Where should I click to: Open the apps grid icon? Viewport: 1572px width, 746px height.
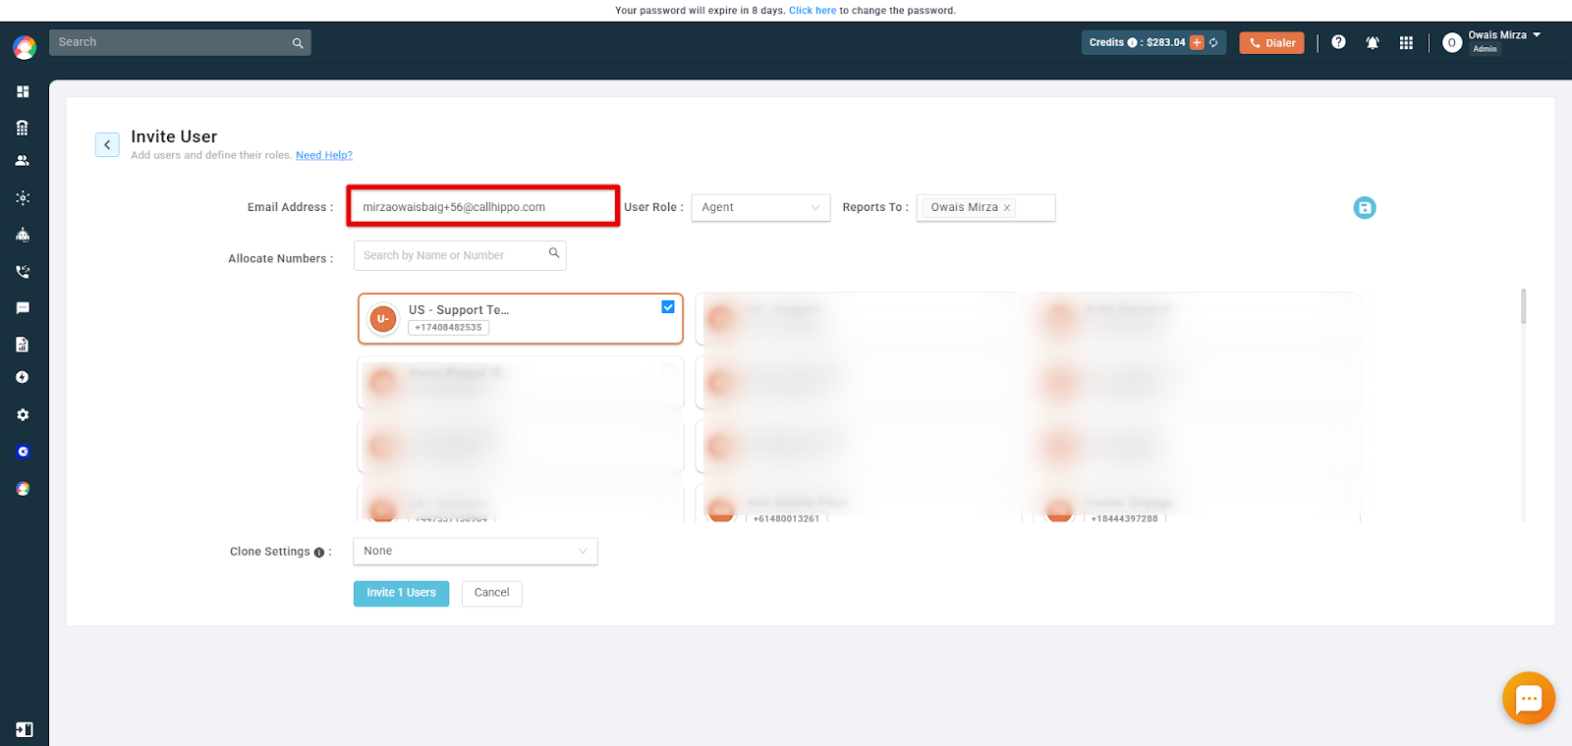(1406, 43)
